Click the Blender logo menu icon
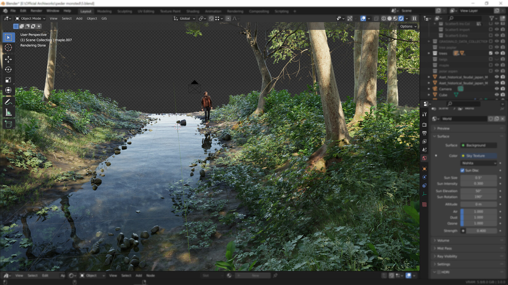Image resolution: width=508 pixels, height=285 pixels. click(x=5, y=11)
